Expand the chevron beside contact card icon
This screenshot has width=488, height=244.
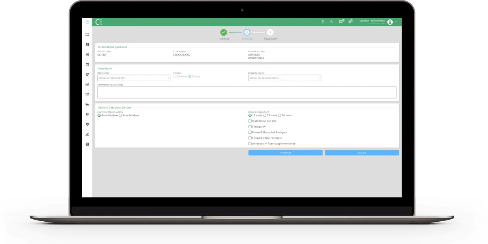(x=91, y=45)
